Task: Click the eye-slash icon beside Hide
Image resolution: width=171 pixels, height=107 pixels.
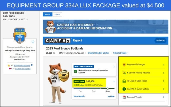Action: click(109, 96)
